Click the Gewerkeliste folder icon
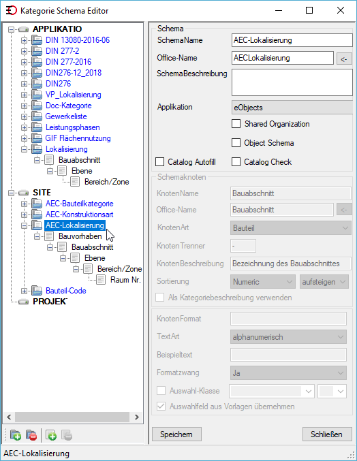Viewport: 357px width, 461px height. tap(37, 116)
